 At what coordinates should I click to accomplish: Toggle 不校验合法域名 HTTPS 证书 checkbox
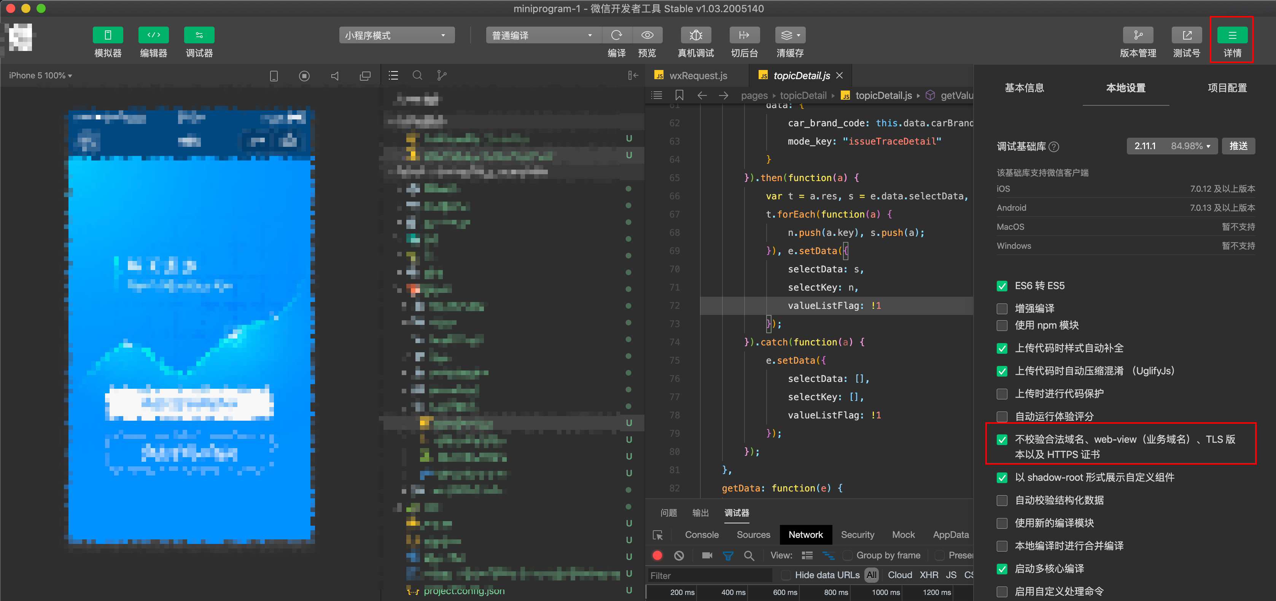point(1002,440)
